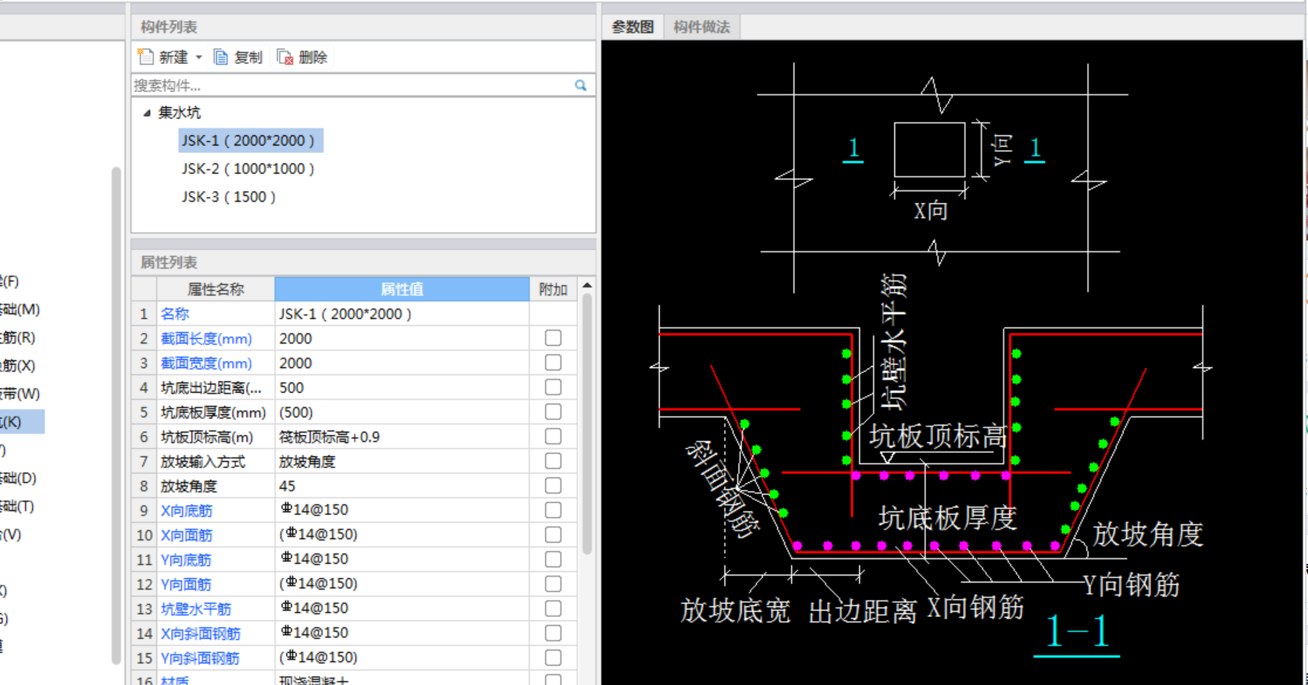Tick 附加 checkbox for 截面宽度
The width and height of the screenshot is (1308, 685).
click(553, 362)
